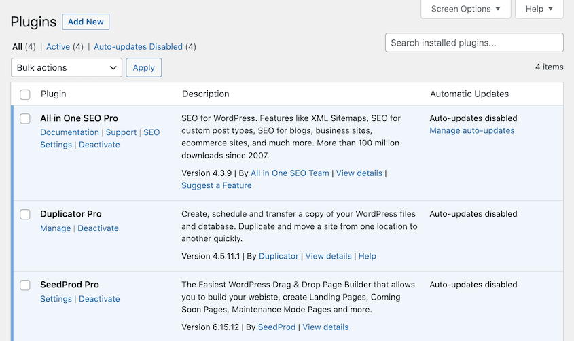Click the Description column header
This screenshot has height=341, width=574.
(x=206, y=94)
